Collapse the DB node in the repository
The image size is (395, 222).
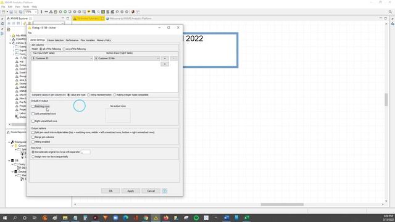click(x=9, y=160)
